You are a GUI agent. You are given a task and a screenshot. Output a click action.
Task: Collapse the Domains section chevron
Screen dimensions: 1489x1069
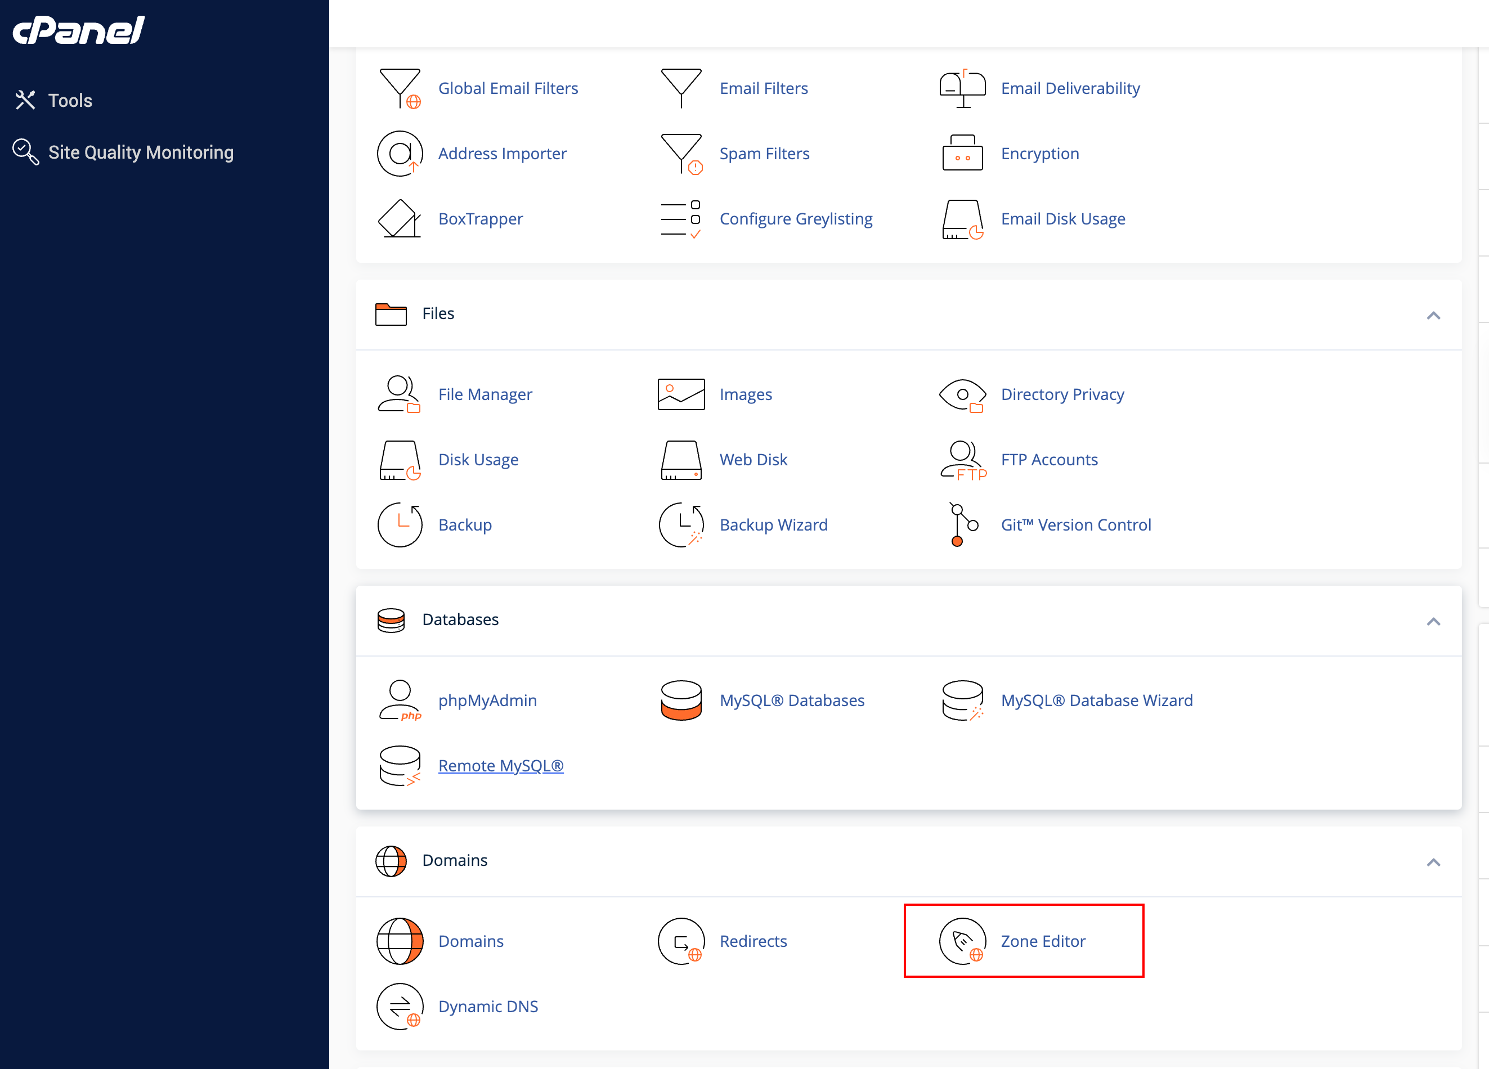1433,863
